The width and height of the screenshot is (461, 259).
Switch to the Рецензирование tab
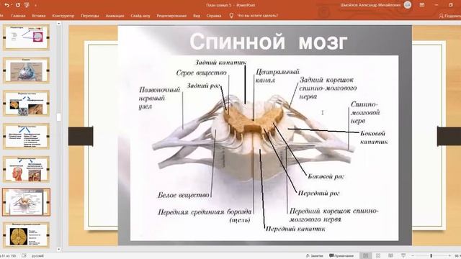[171, 16]
